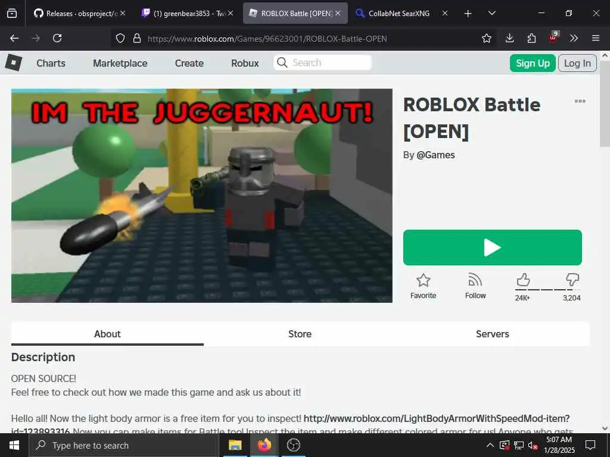Open the clock showing 5:07 AM

point(559,445)
